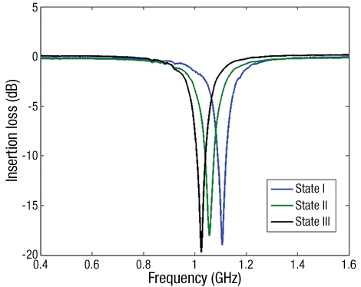Image resolution: width=361 pixels, height=287 pixels.
Task: Click the x-axis tick label 1.4
Action: coord(298,265)
